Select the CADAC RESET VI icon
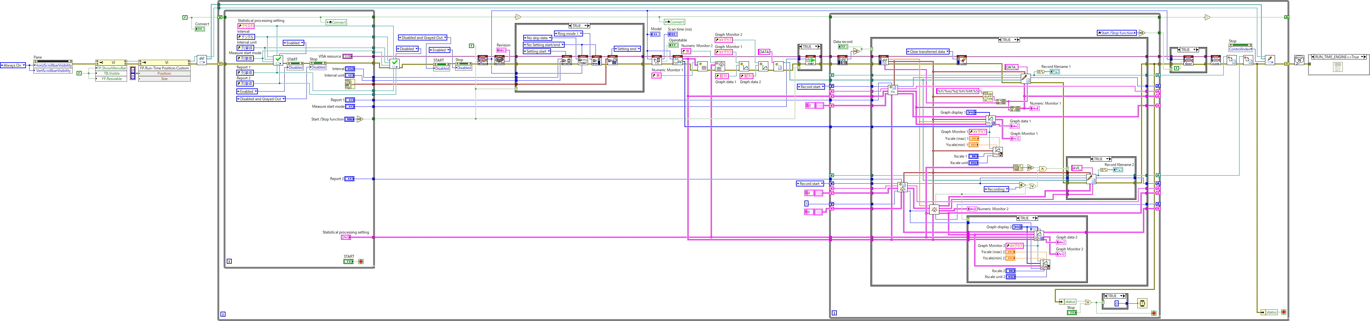The image size is (1370, 321). [x=1188, y=61]
